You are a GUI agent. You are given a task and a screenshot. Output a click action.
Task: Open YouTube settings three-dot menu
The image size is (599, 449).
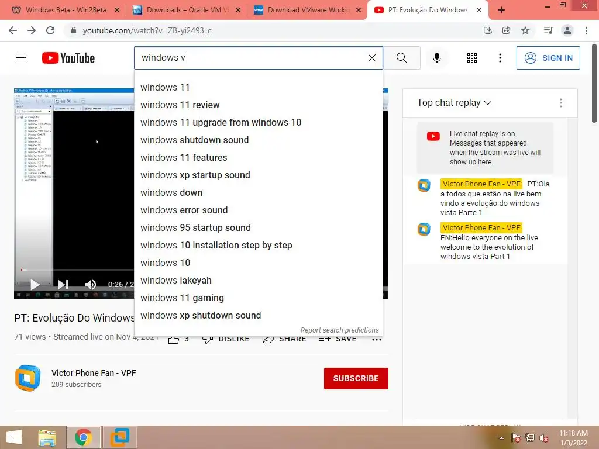pyautogui.click(x=500, y=58)
